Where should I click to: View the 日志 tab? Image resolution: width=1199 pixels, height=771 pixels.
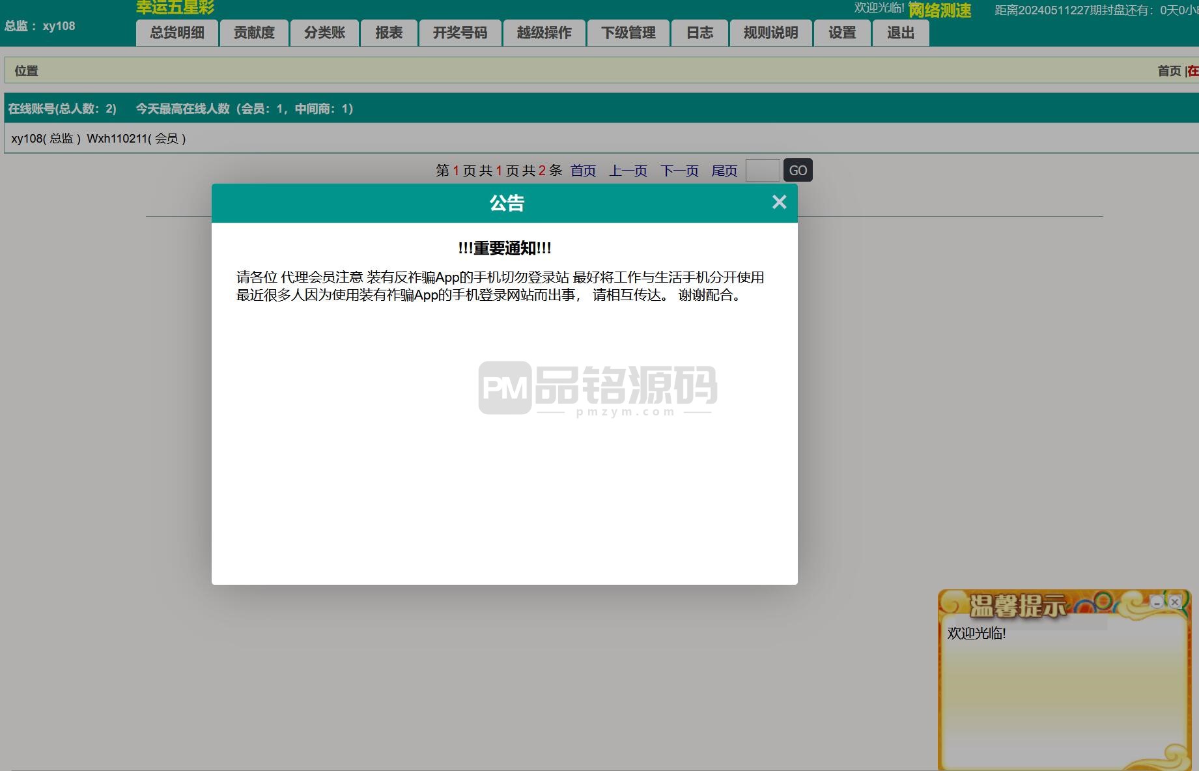(699, 33)
